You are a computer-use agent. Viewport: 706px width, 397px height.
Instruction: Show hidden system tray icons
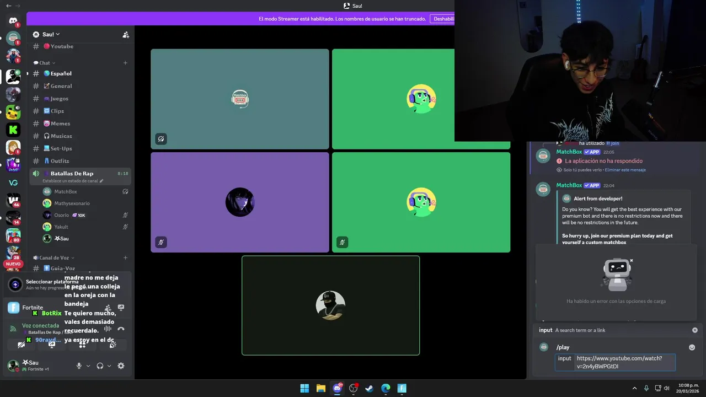click(634, 388)
